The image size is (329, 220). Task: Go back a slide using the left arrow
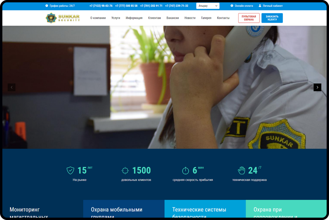pyautogui.click(x=12, y=87)
